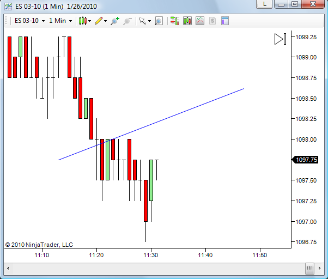Expand the chart style dropdown arrow
328x279 pixels.
tap(89, 21)
